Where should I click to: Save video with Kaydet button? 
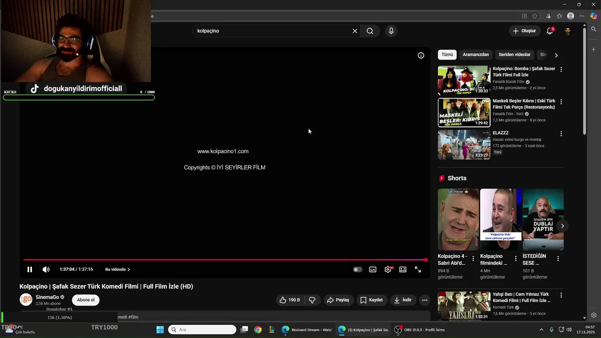[371, 300]
